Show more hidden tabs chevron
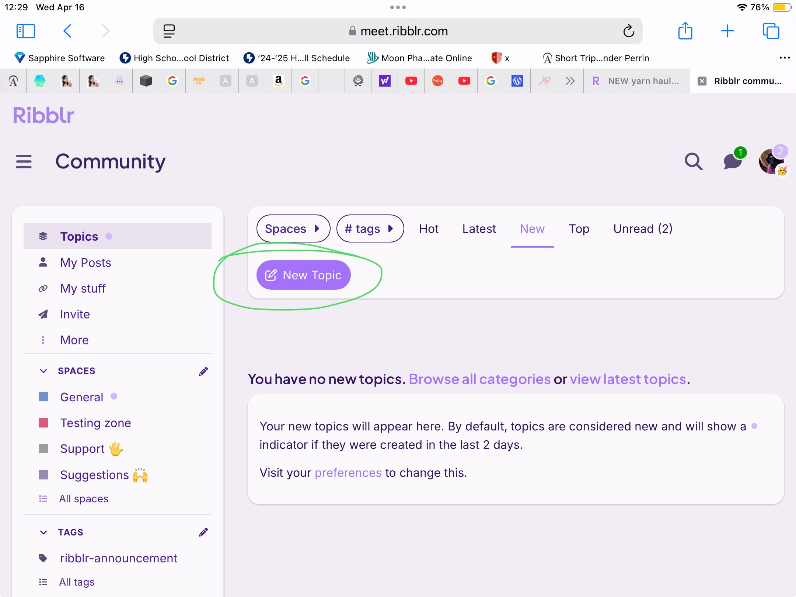The width and height of the screenshot is (796, 597). pyautogui.click(x=570, y=81)
